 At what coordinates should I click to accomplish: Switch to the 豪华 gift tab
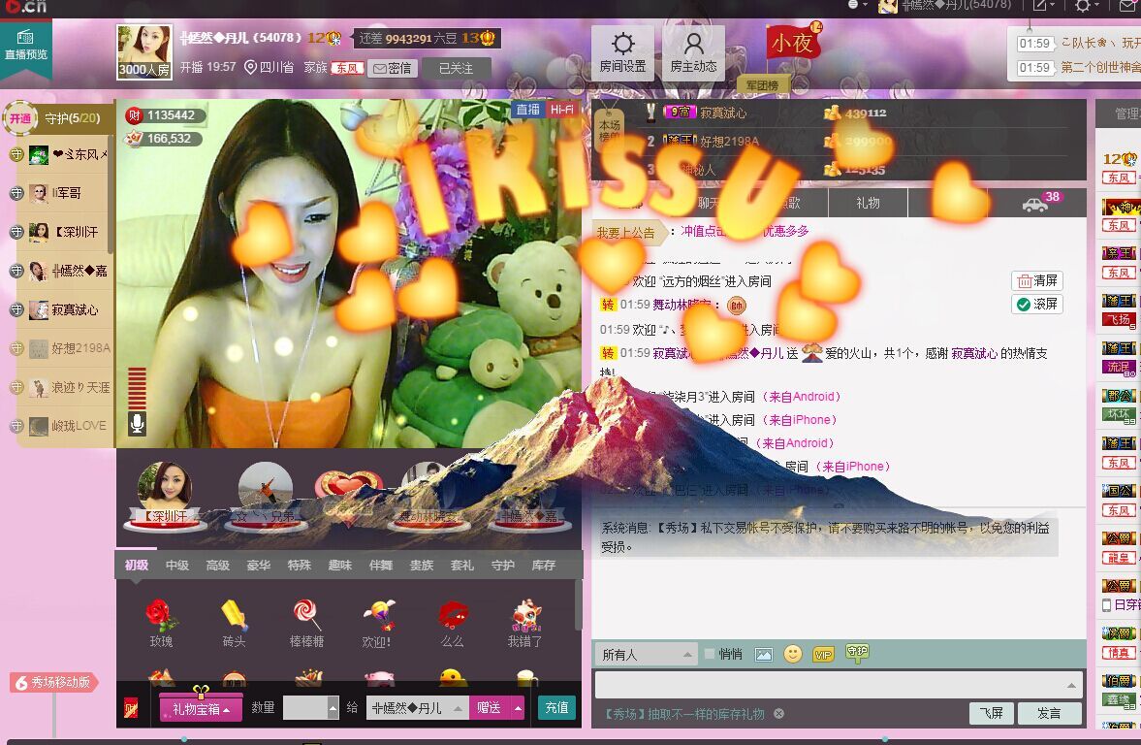tap(258, 566)
